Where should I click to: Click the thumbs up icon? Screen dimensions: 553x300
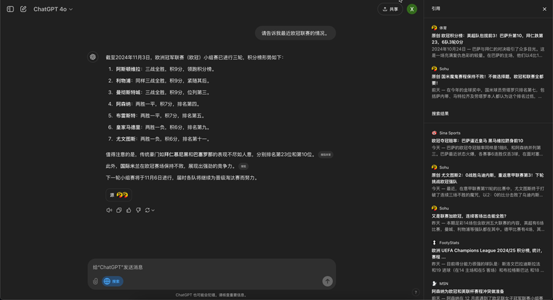point(129,210)
